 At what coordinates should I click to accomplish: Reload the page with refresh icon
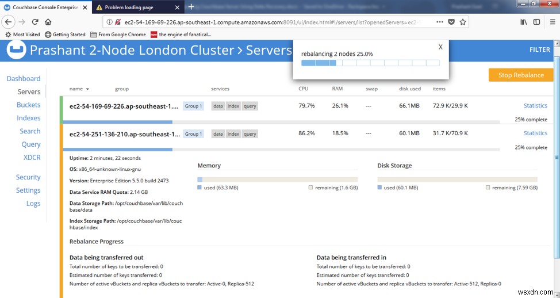35,22
